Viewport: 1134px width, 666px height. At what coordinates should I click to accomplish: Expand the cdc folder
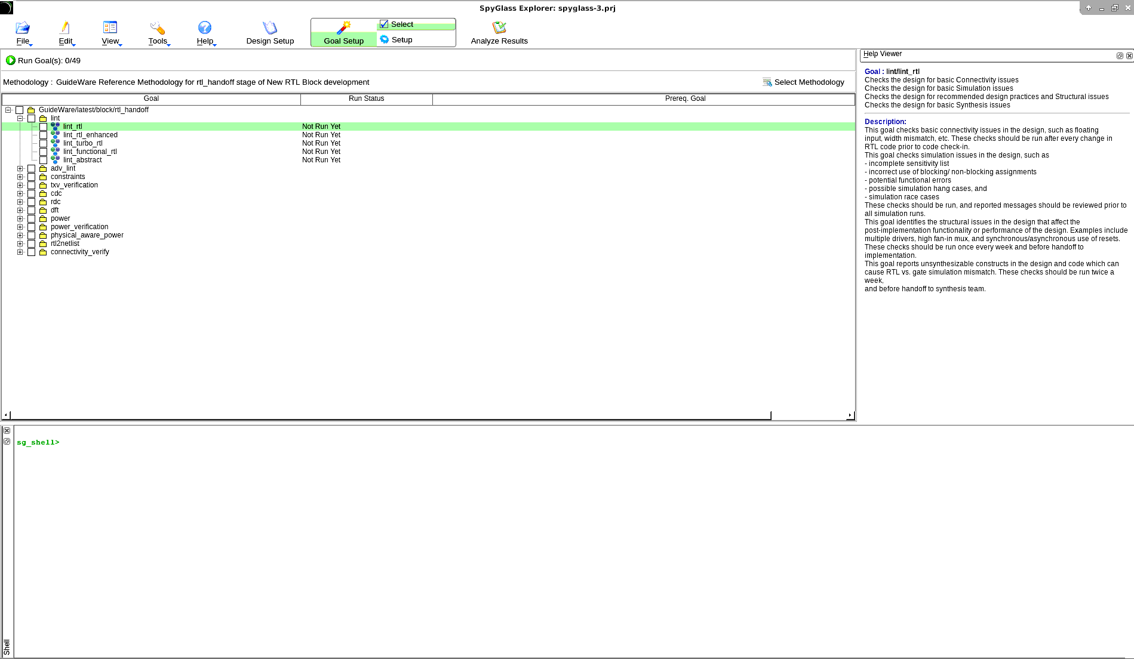20,193
